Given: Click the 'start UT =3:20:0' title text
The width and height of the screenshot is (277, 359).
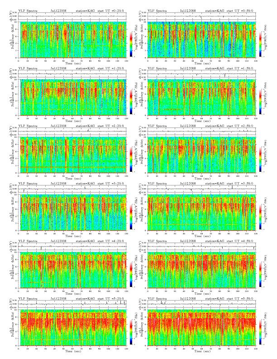Looking at the screenshot, I should [x=110, y=184].
